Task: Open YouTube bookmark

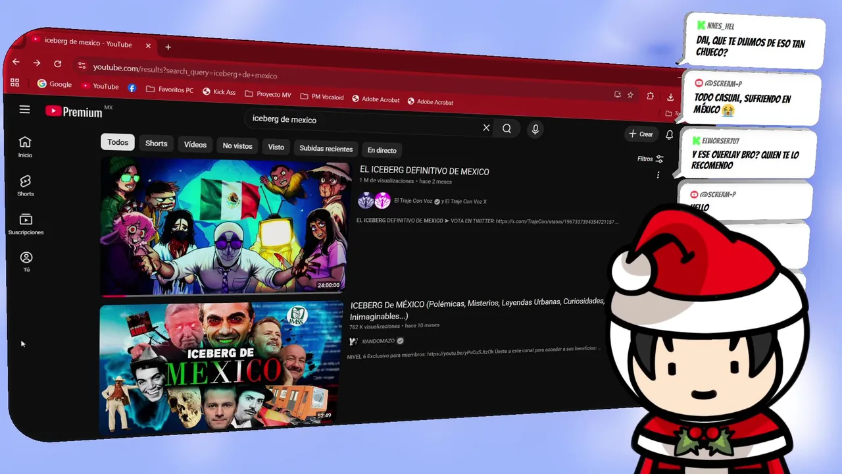Action: 100,86
